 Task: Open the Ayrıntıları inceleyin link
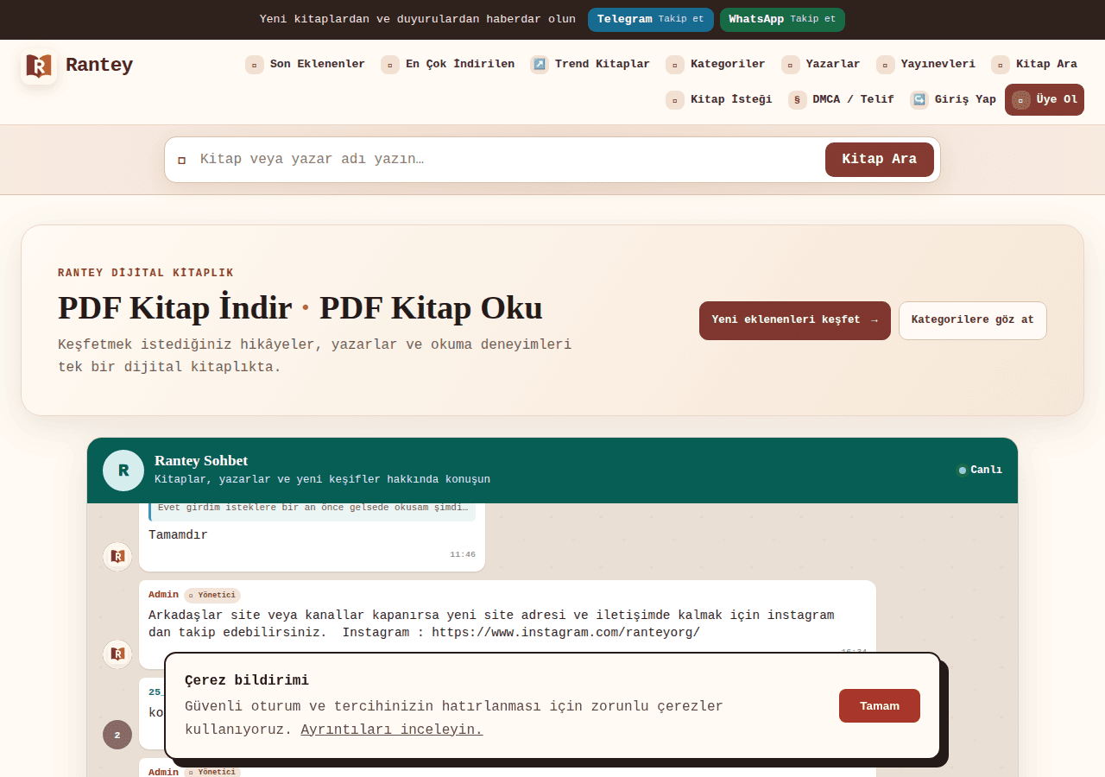click(x=392, y=730)
